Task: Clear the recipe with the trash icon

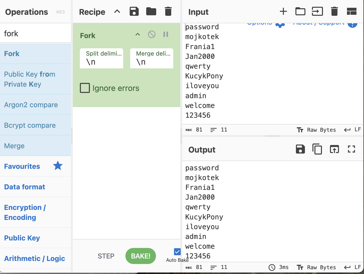Action: click(168, 12)
